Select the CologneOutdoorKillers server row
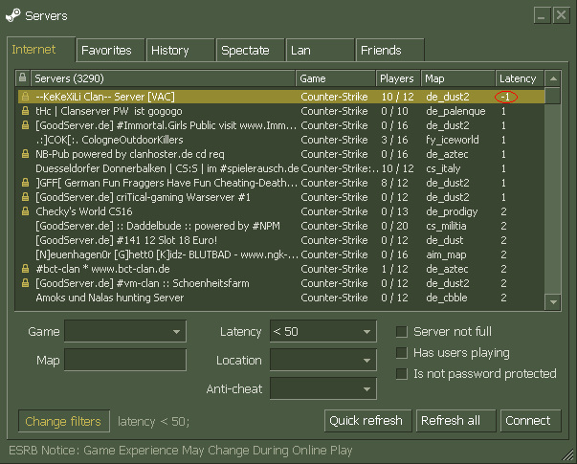 [281, 140]
